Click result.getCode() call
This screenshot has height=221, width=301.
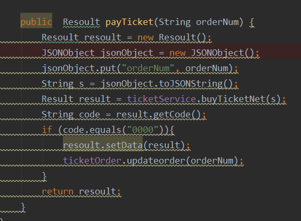[x=158, y=115]
